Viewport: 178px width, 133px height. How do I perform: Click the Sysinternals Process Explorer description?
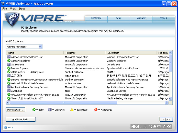pyautogui.click(x=122, y=68)
